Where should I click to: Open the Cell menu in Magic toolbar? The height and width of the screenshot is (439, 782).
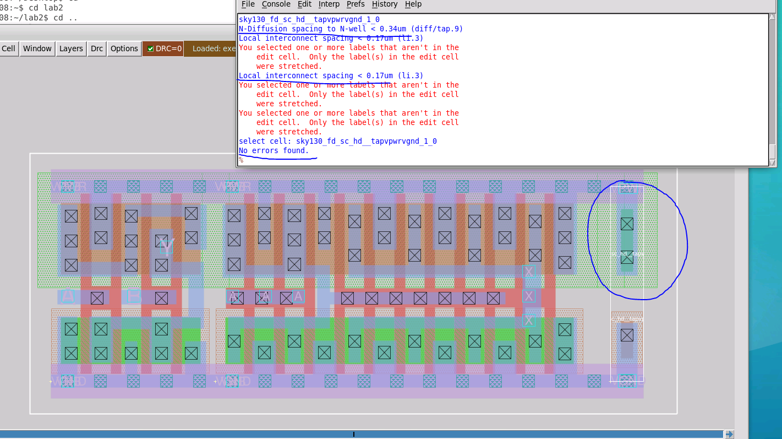(x=8, y=48)
